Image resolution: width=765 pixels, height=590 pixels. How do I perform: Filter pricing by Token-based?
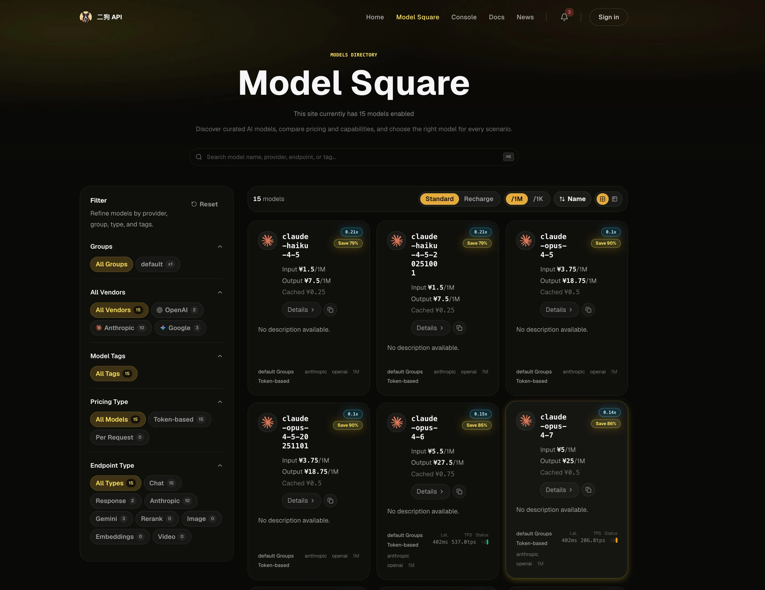coord(179,419)
